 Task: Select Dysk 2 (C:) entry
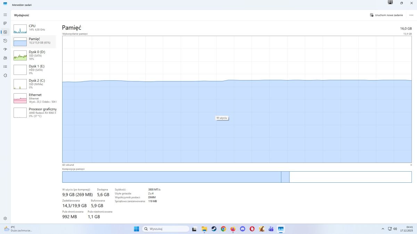(x=34, y=84)
